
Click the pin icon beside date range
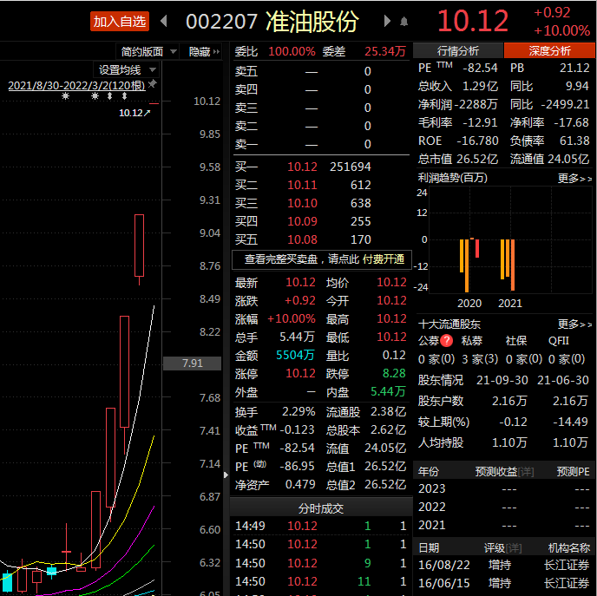click(153, 85)
